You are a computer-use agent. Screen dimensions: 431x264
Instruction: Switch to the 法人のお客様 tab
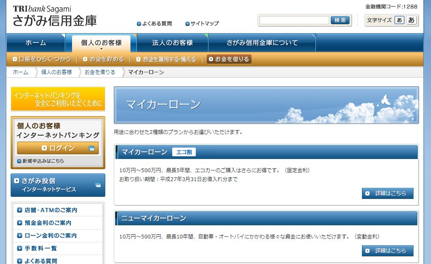172,43
